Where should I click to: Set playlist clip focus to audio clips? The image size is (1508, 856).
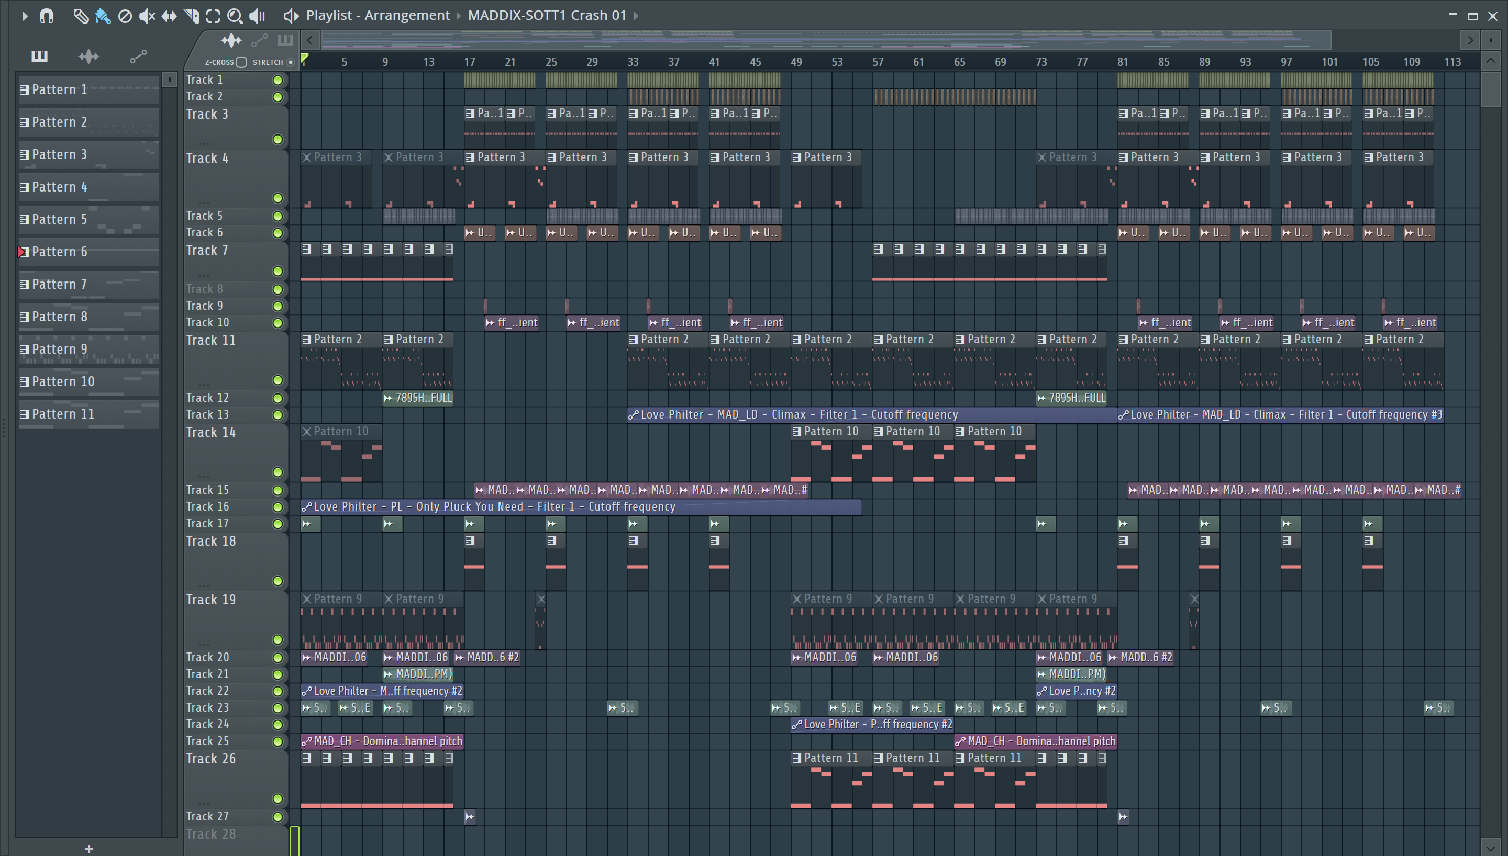coord(231,41)
